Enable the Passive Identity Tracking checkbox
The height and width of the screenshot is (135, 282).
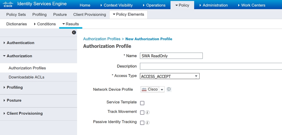[142, 123]
